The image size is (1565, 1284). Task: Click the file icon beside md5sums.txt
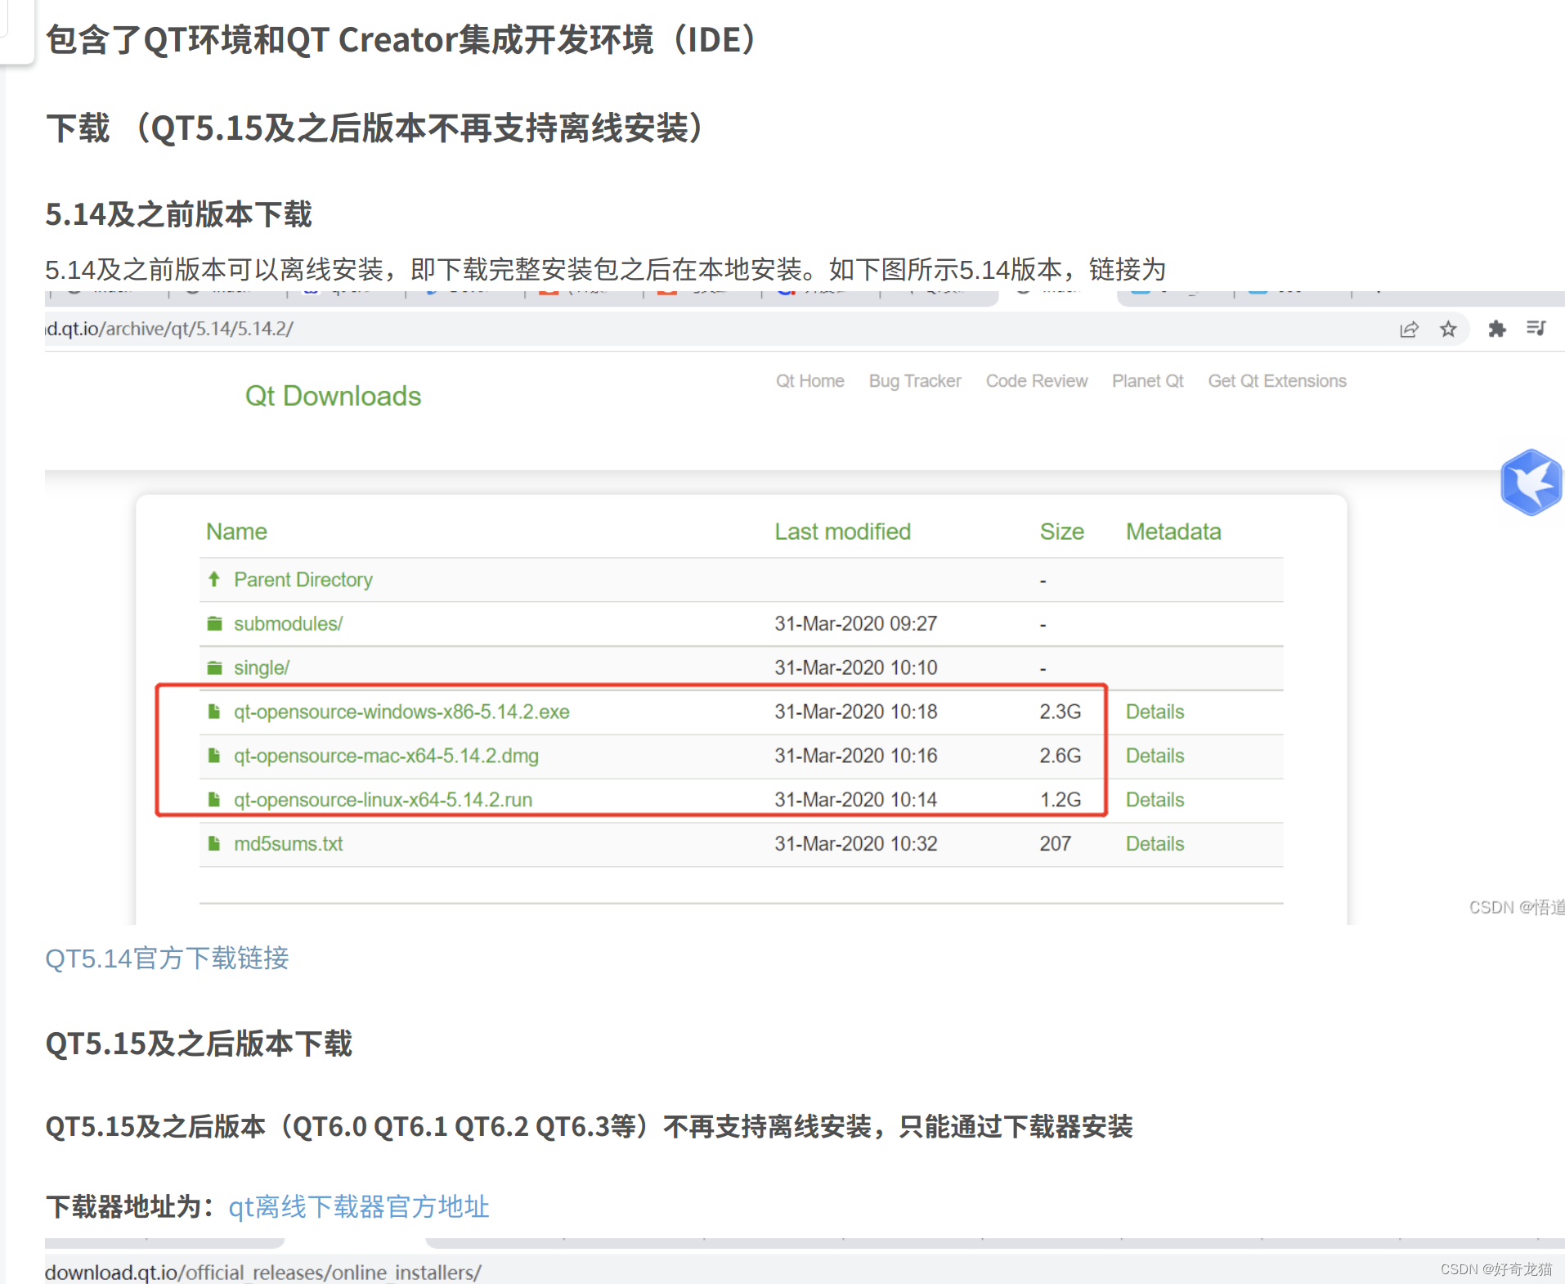pos(214,843)
